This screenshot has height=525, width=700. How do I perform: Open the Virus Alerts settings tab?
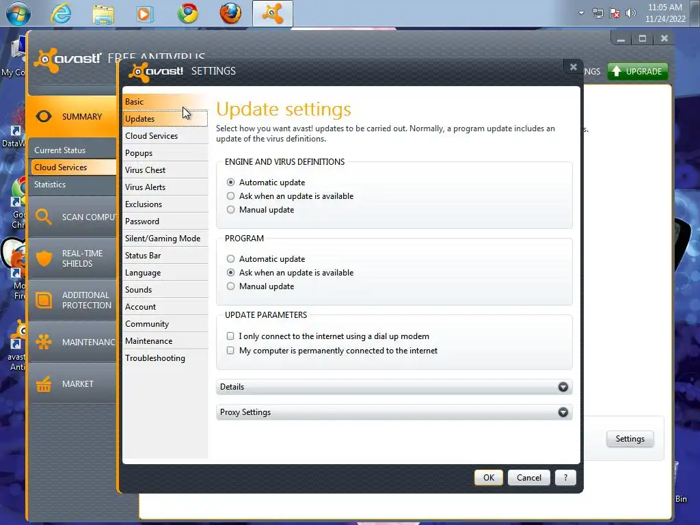click(165, 187)
